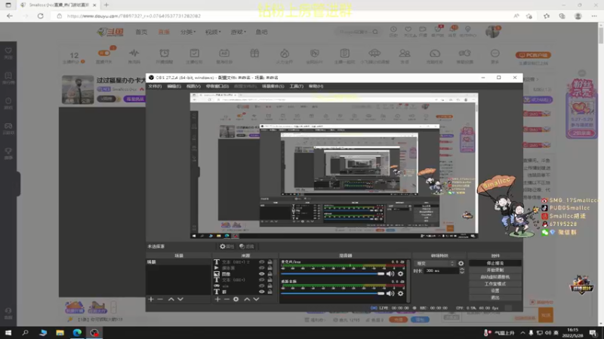Open the OBS 帮助(H) menu
The image size is (604, 339).
(316, 86)
